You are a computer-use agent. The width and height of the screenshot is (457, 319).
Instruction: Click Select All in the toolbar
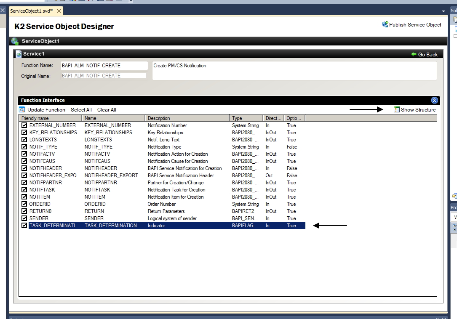click(81, 110)
